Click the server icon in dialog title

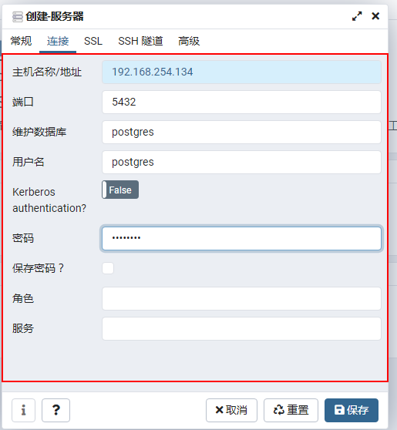18,17
